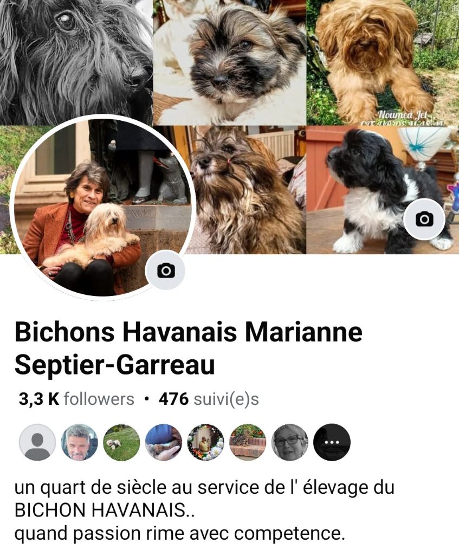Viewport: 459px width, 555px height.
Task: View the 3,3 K followers list
Action: coord(76,399)
